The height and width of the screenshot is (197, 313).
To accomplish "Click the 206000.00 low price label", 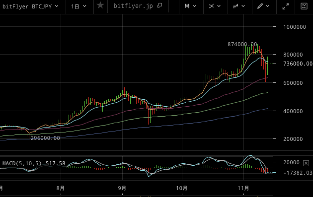I will point(45,138).
